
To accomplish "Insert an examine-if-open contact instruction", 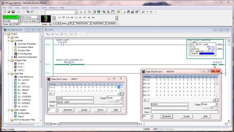I will (72, 18).
